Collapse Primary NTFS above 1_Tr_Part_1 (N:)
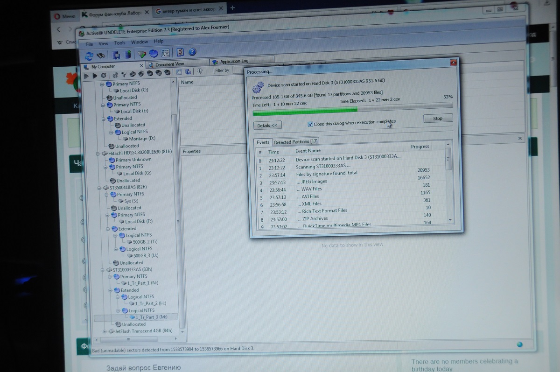The height and width of the screenshot is (372, 560). pyautogui.click(x=109, y=277)
